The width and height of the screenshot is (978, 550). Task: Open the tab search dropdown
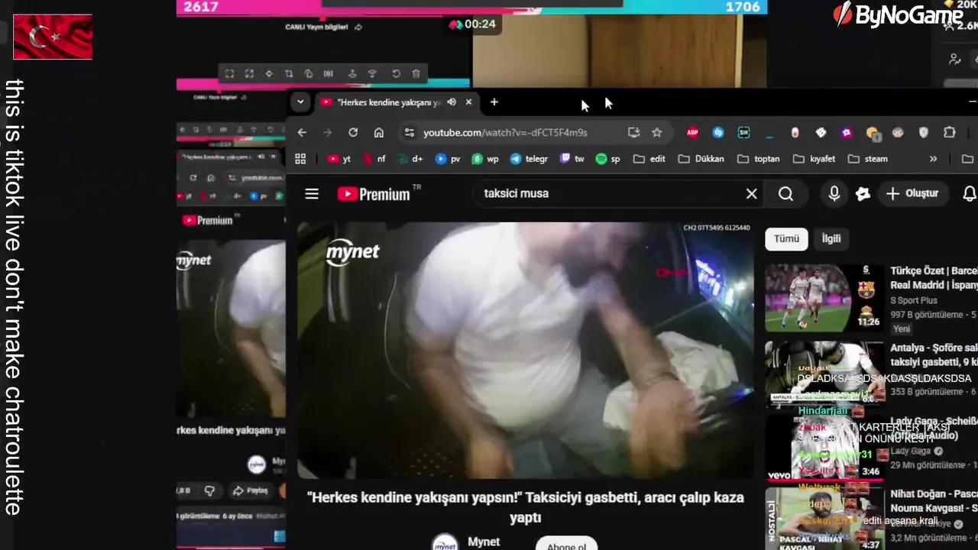[300, 102]
